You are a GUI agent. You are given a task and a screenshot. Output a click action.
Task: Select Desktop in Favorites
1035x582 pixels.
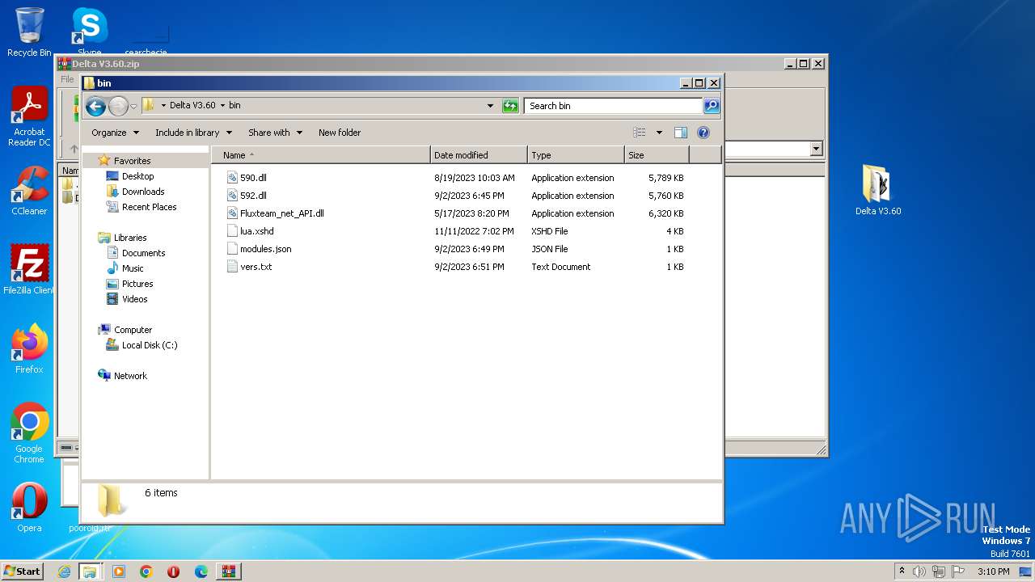[137, 176]
